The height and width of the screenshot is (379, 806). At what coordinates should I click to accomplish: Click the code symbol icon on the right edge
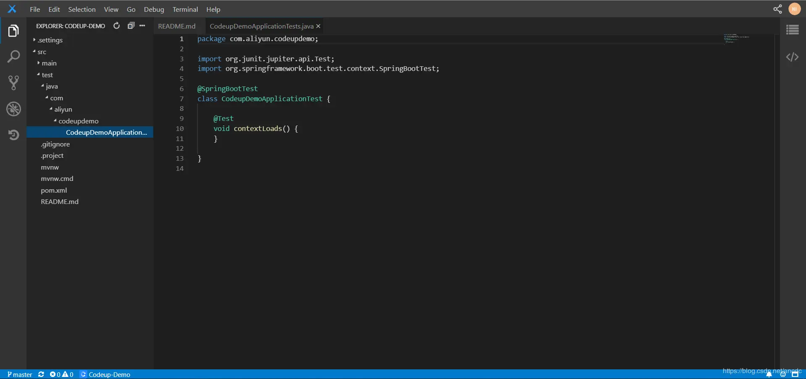click(x=793, y=57)
